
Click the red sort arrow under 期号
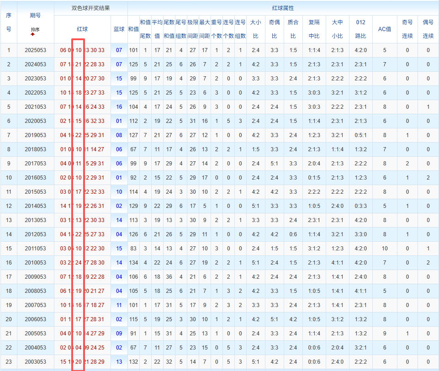33,34
